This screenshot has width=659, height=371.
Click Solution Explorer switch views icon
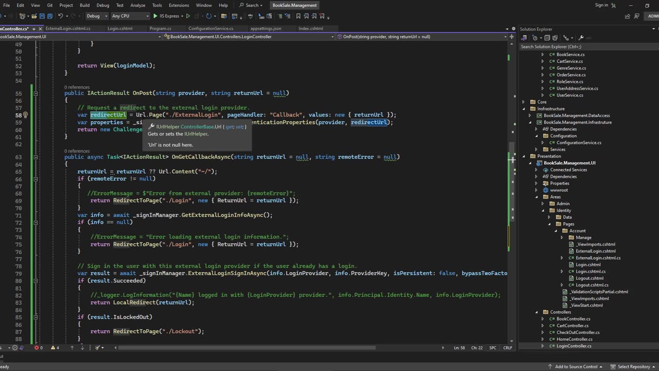(x=525, y=38)
